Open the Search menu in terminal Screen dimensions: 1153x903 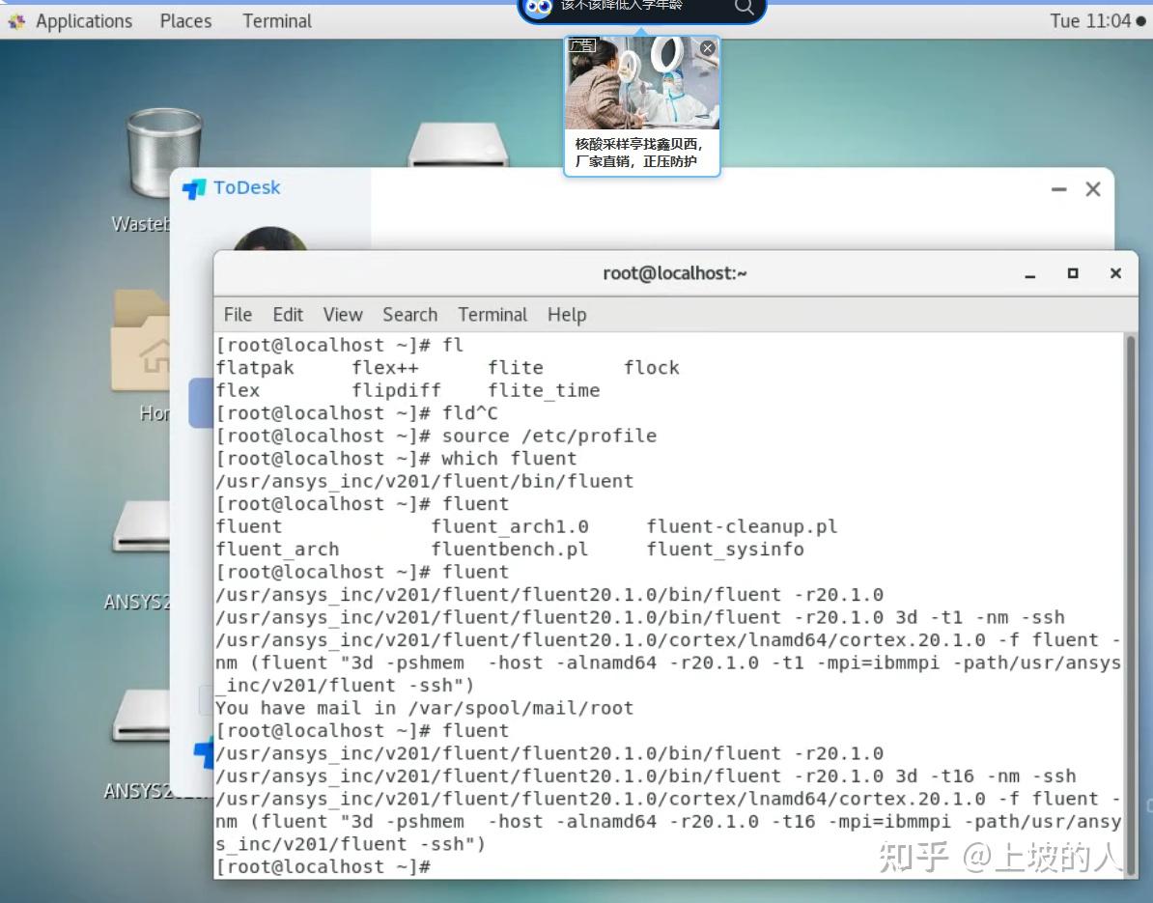point(409,315)
